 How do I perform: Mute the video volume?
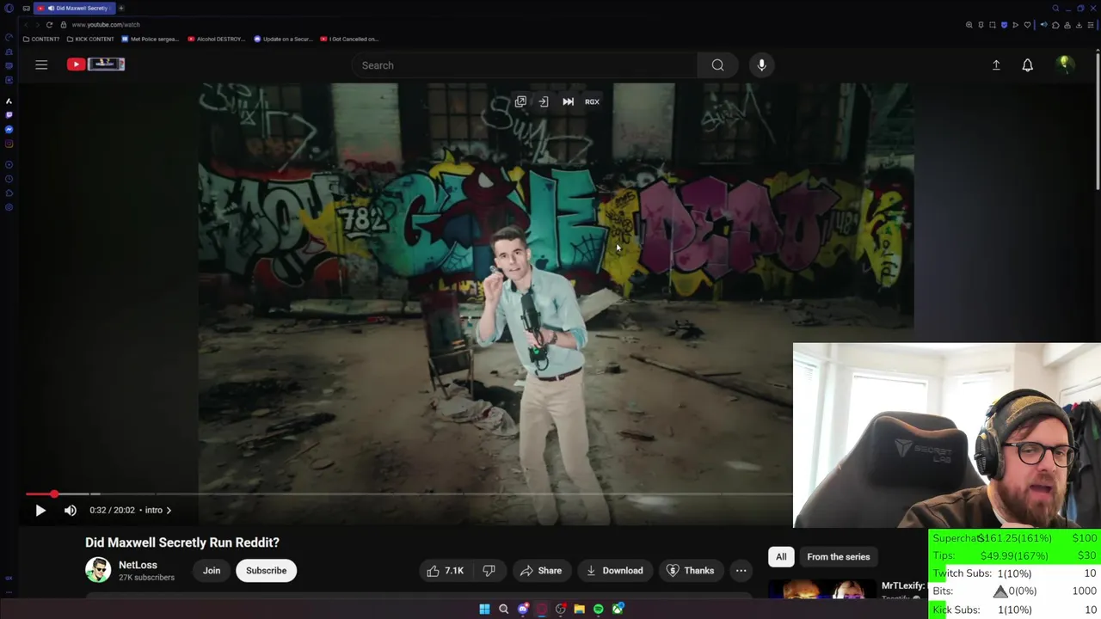tap(71, 510)
